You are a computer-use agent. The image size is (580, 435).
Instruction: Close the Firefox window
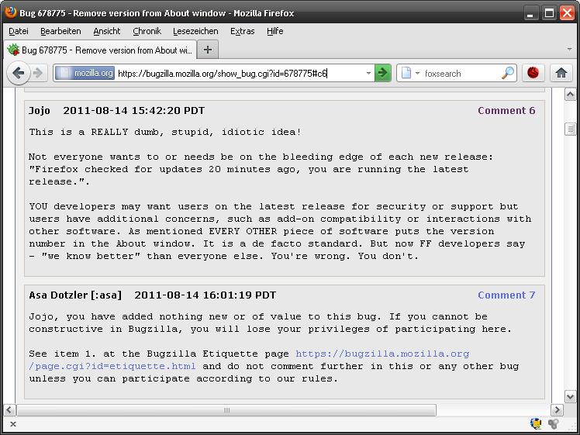[x=567, y=13]
